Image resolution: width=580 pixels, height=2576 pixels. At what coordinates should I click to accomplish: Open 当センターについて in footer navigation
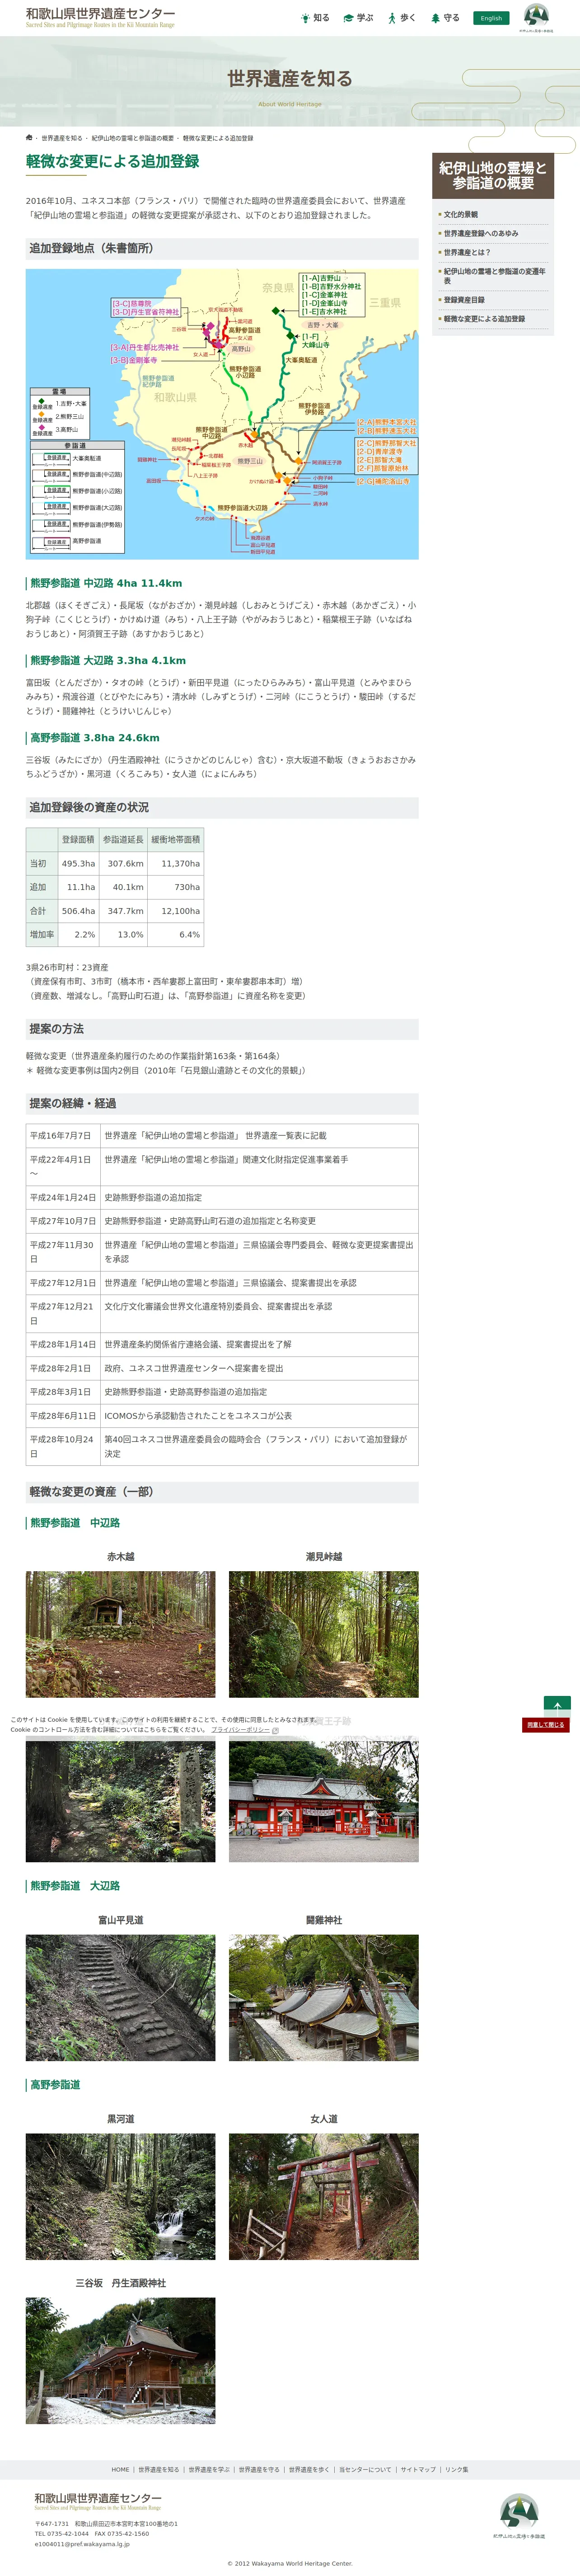(x=365, y=2469)
